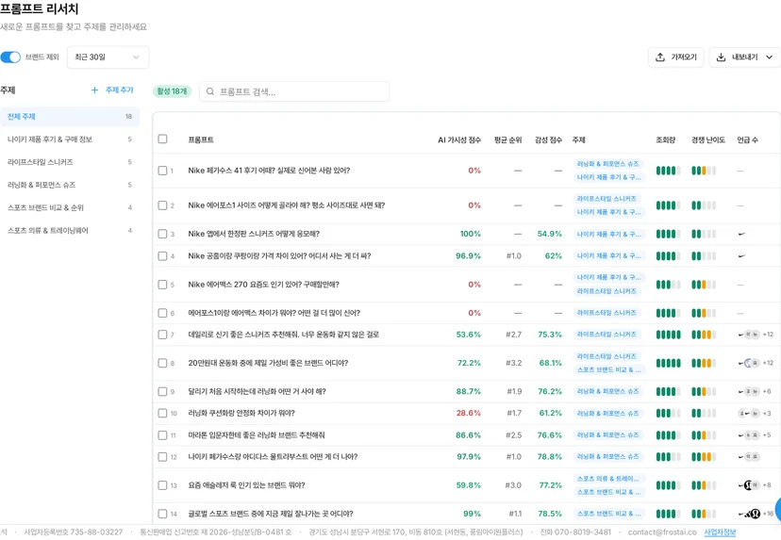Click the download icon in 내보내기
Screen dimensions: 781x540
(721, 57)
